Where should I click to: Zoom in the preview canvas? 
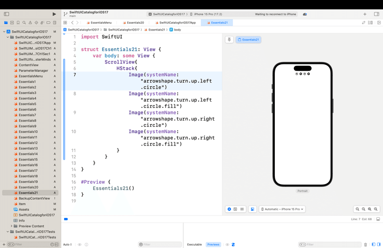pyautogui.click(x=376, y=209)
